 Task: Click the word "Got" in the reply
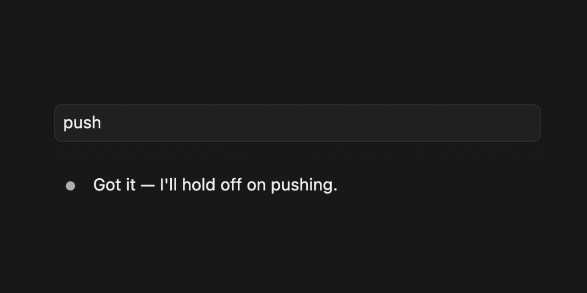tap(107, 185)
